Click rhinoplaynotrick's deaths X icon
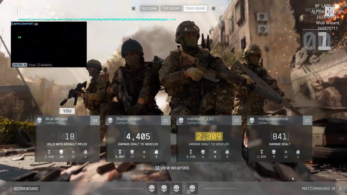The height and width of the screenshot is (195, 347). coord(286,152)
